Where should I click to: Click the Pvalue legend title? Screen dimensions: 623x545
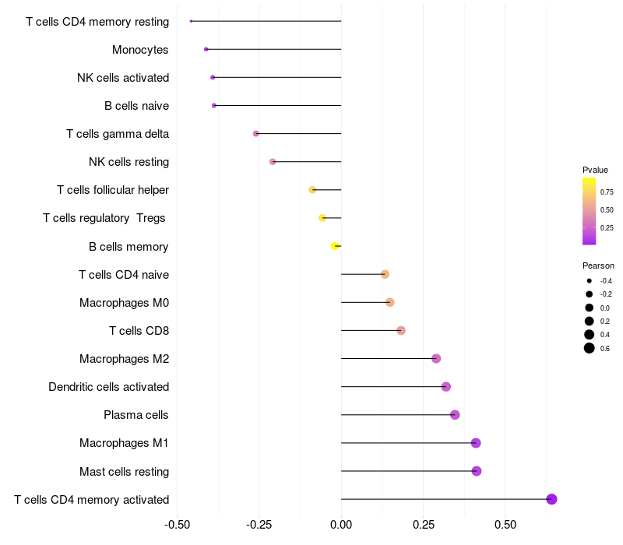pos(595,170)
